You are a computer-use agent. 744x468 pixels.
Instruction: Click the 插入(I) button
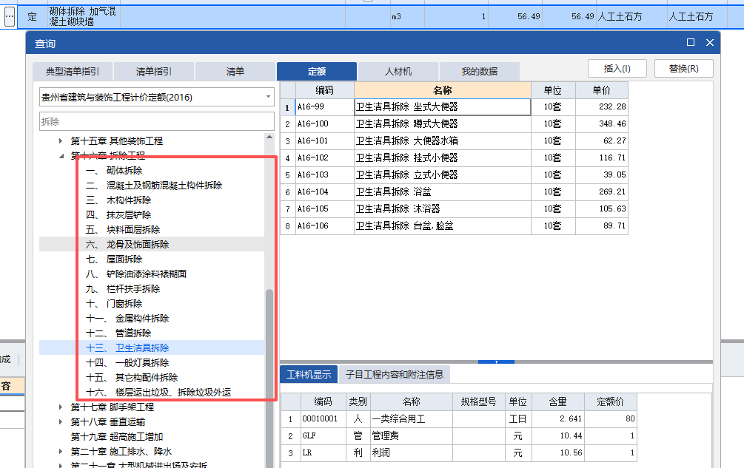tap(617, 69)
